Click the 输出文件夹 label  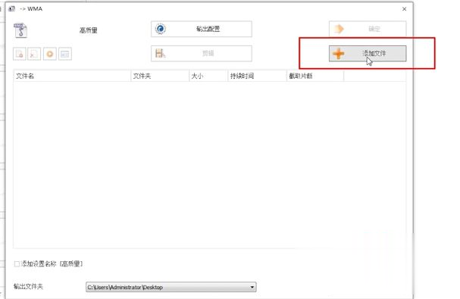tap(28, 286)
